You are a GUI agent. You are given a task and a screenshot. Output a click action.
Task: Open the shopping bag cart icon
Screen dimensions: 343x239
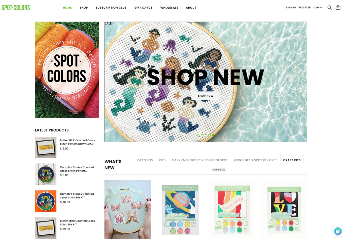[x=338, y=7]
